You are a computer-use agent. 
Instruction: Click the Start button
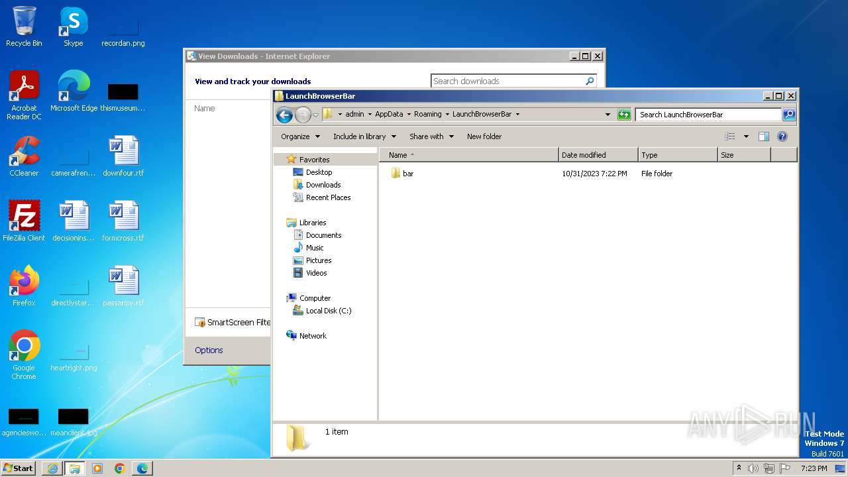pos(18,468)
